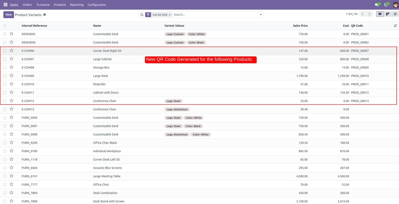Viewport: 399px width, 204px height.
Task: Favorite the FURN_0269 Office Chair Black
Action: click(x=11, y=143)
